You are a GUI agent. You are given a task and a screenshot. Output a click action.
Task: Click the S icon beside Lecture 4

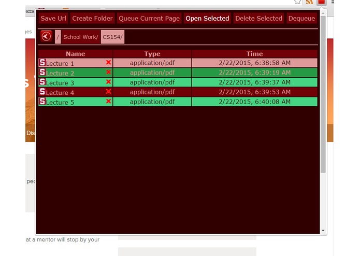(x=42, y=91)
